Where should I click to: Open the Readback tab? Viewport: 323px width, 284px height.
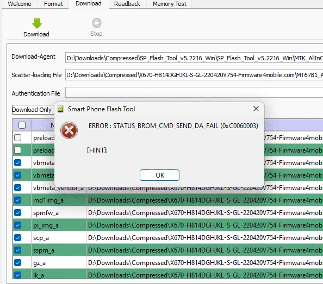(127, 4)
